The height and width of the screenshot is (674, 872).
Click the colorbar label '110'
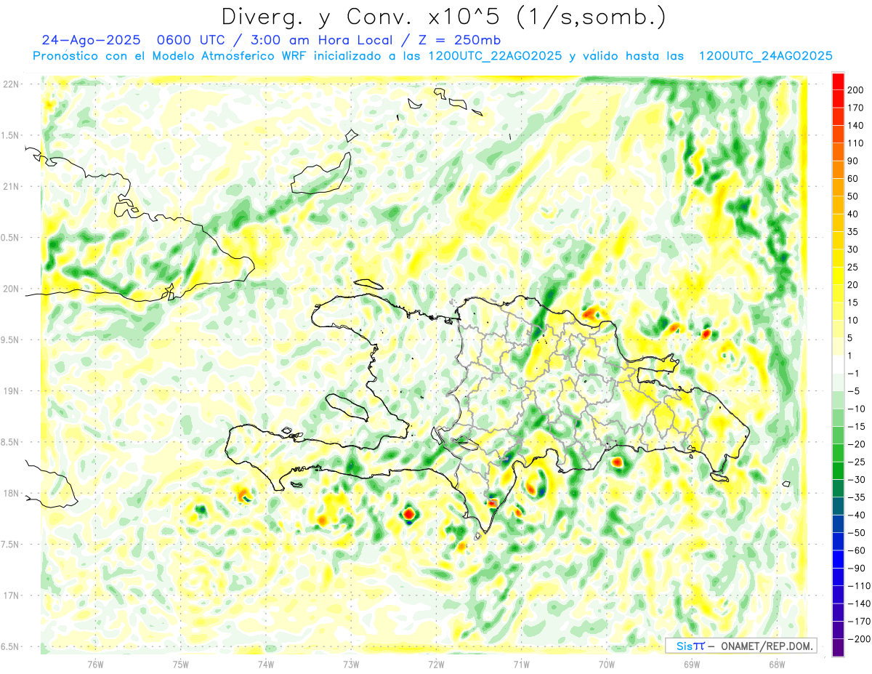click(855, 143)
